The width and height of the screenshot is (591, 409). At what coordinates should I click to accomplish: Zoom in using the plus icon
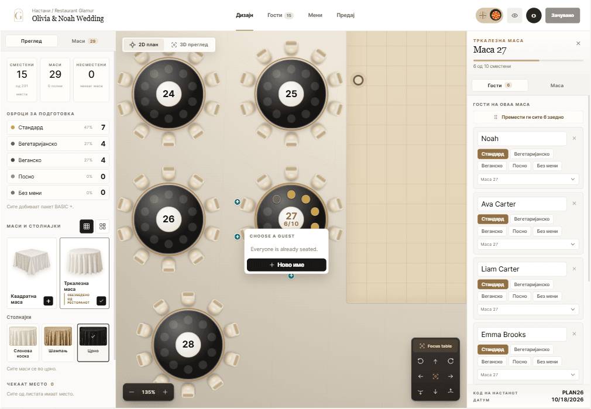(x=165, y=392)
